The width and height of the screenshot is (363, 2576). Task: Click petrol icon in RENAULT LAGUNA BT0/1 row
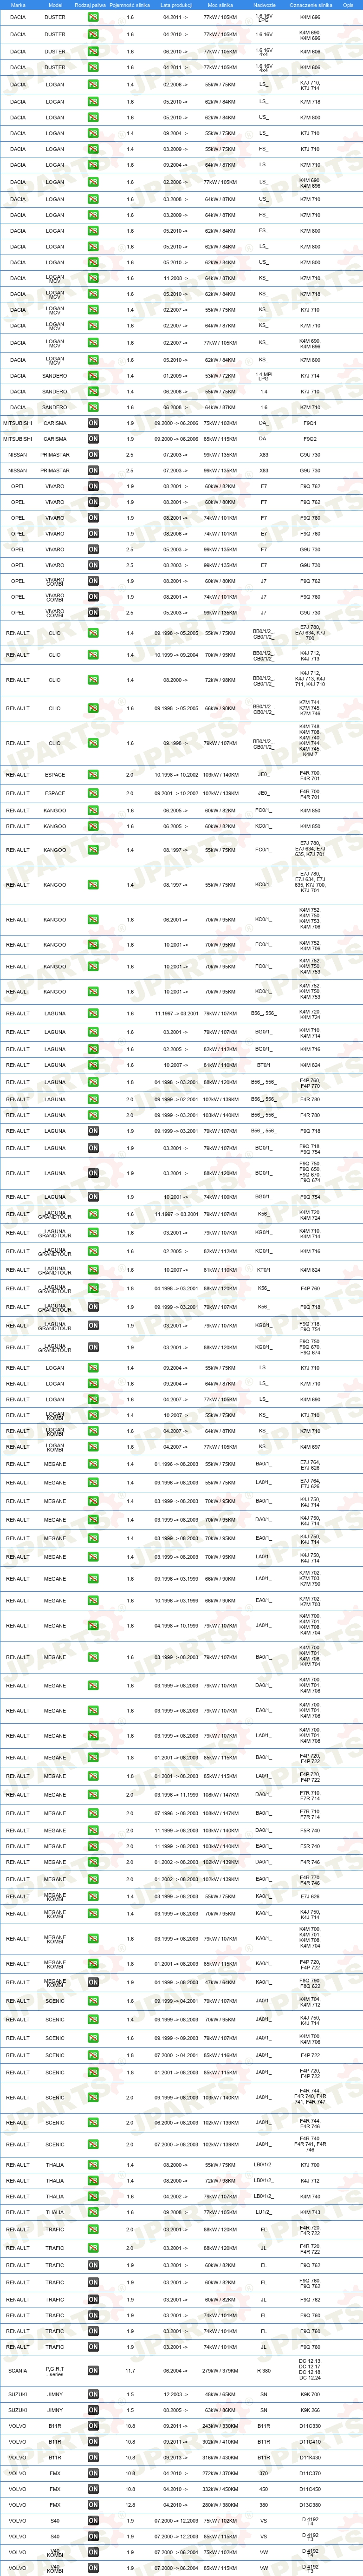pyautogui.click(x=93, y=1065)
